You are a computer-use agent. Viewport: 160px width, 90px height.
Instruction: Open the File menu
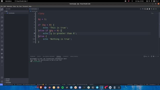point(1,6)
